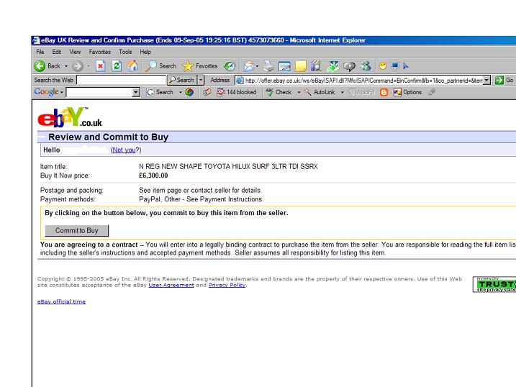
Task: Click the Commit to Buy button
Action: click(77, 231)
